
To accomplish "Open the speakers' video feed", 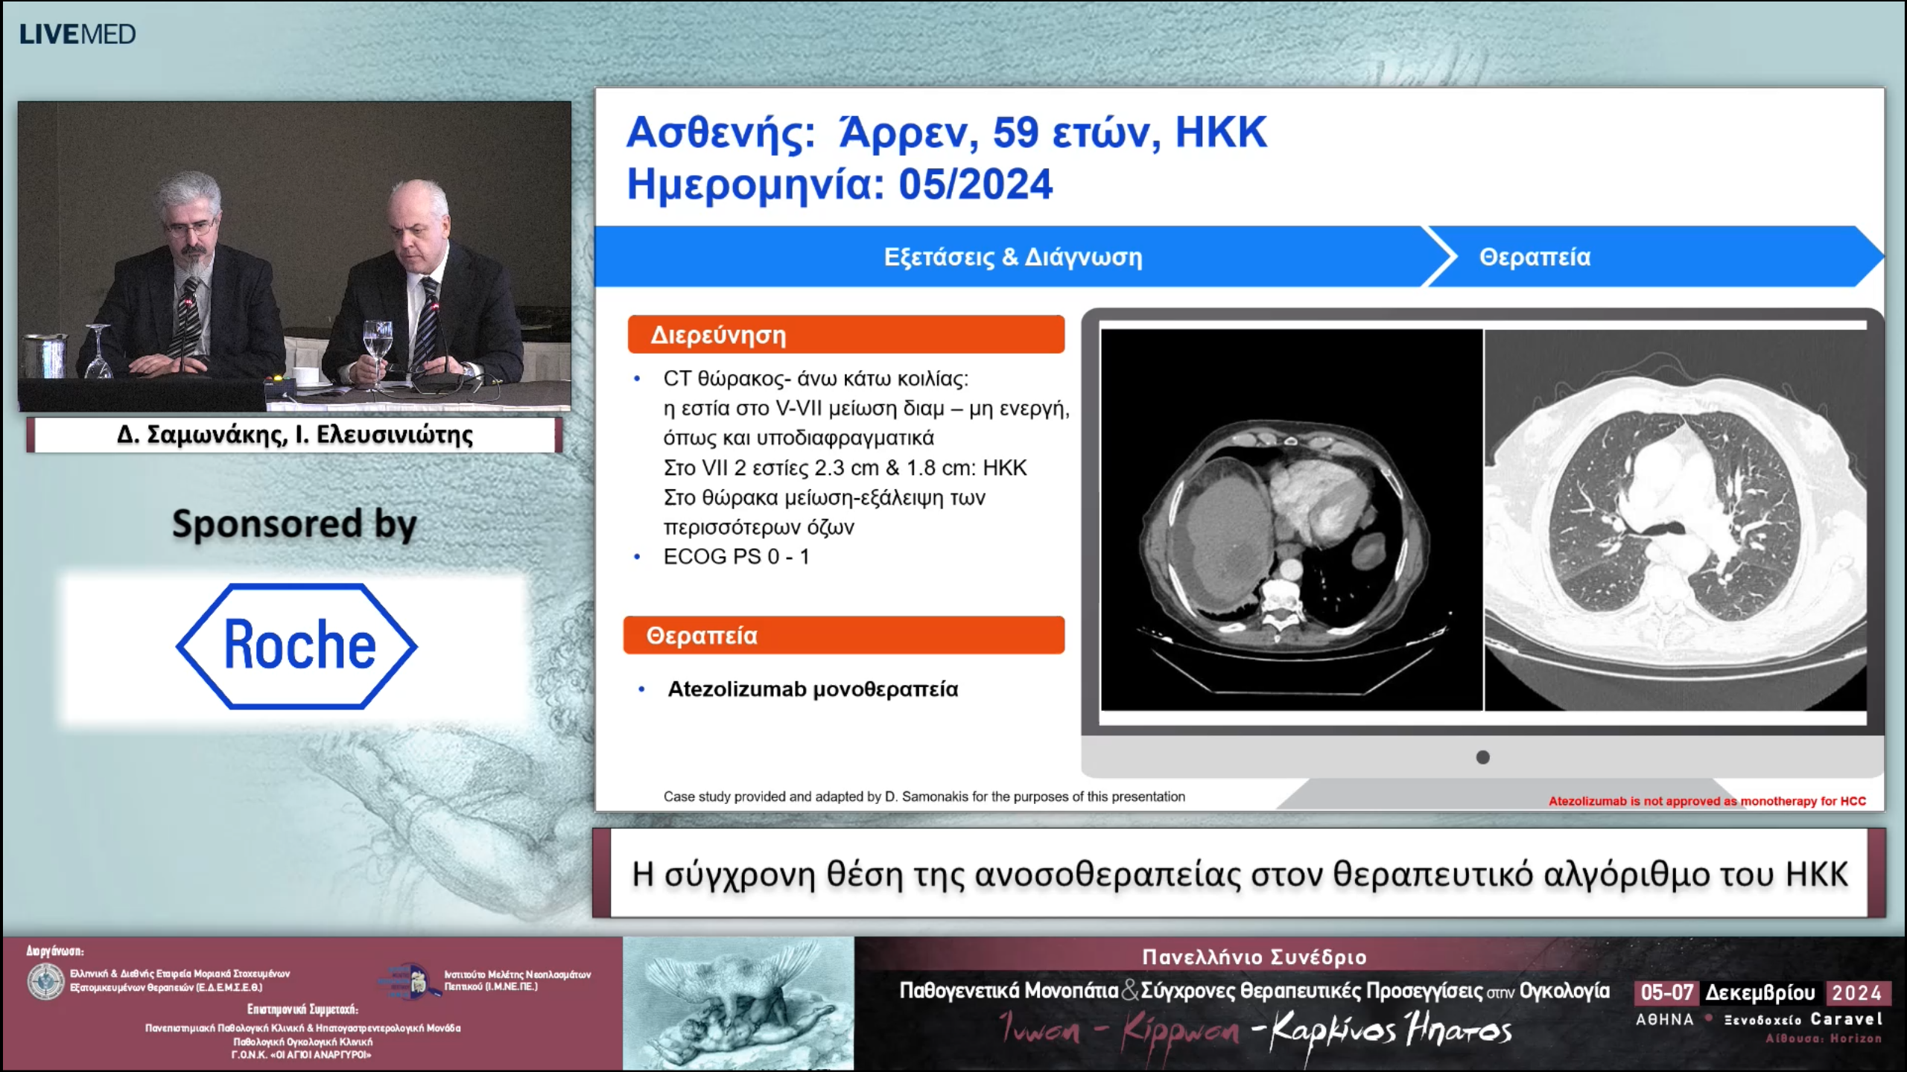I will (294, 256).
